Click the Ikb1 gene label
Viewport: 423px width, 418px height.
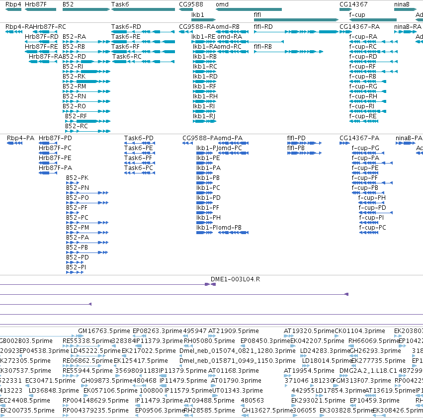[198, 15]
